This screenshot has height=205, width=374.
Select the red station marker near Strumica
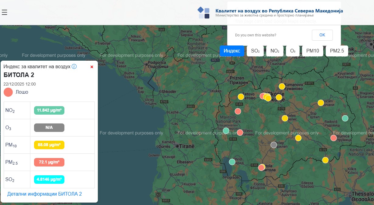tap(334, 138)
